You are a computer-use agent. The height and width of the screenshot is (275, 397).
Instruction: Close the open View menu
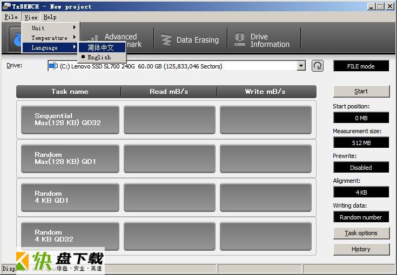pos(31,17)
